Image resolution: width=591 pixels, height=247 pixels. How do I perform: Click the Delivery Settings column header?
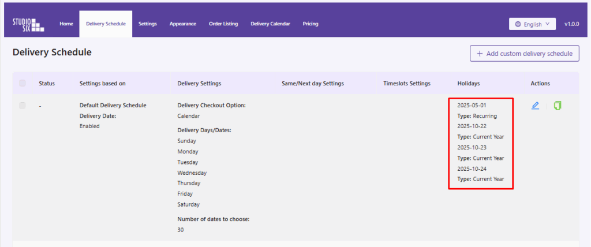tap(199, 84)
